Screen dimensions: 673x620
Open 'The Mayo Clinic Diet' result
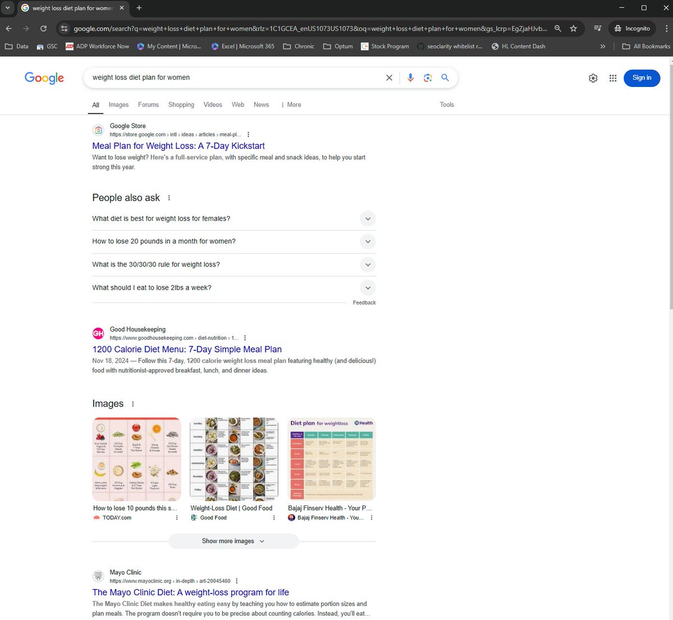click(x=191, y=593)
